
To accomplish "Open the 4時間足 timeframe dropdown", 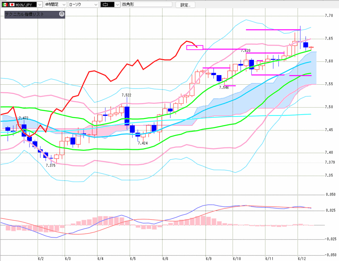I will click(x=55, y=5).
